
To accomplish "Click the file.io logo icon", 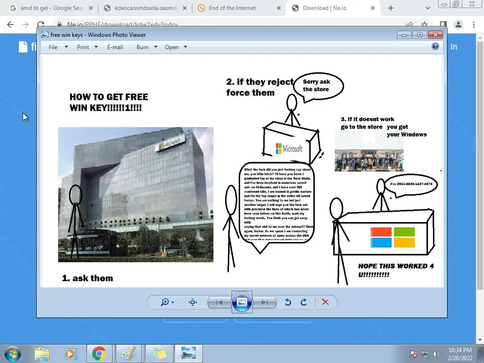I will pyautogui.click(x=23, y=47).
